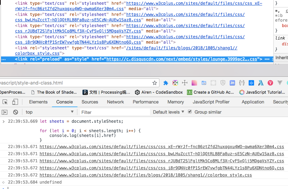Clear the console output
288x189 pixels.
click(x=16, y=112)
